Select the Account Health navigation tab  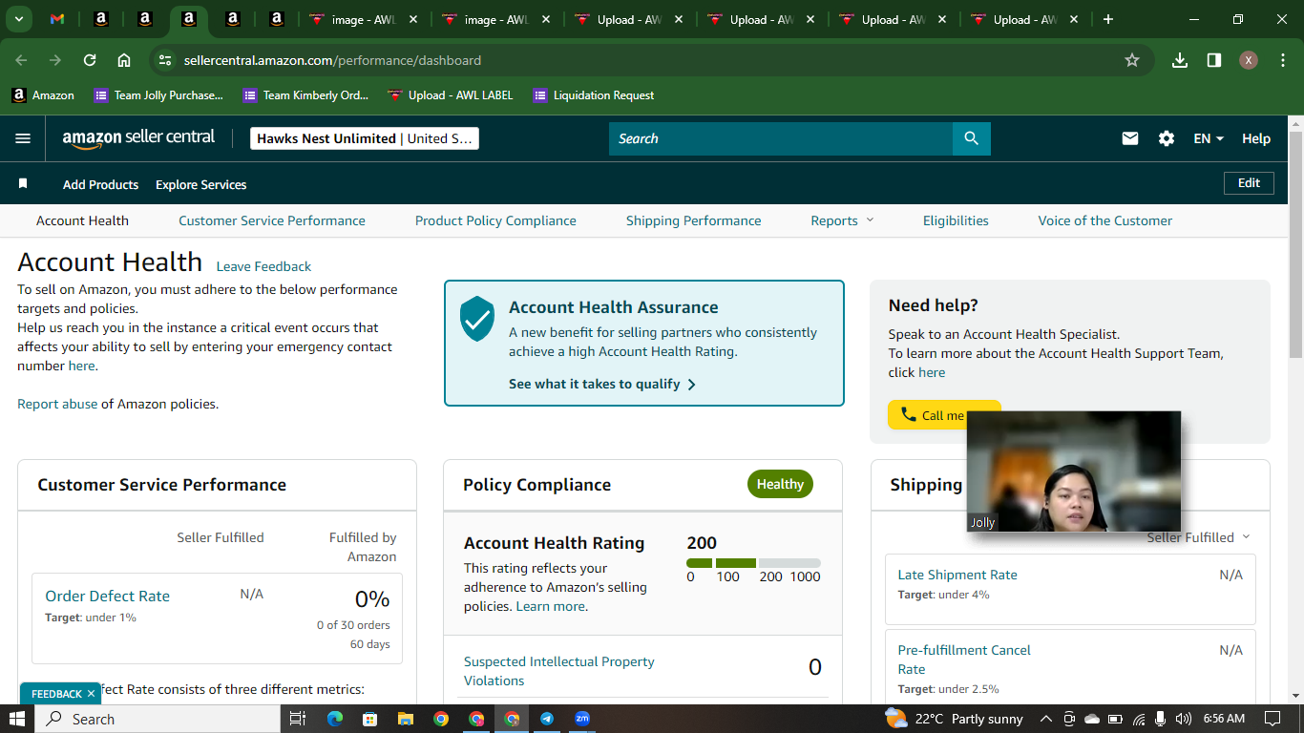point(82,220)
